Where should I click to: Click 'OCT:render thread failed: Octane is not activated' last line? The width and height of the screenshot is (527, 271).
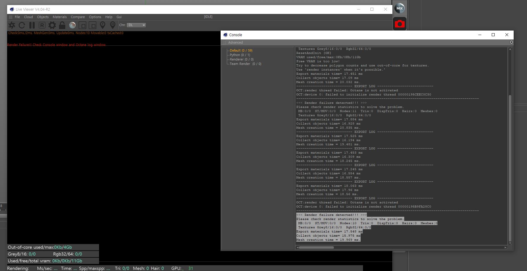[347, 203]
